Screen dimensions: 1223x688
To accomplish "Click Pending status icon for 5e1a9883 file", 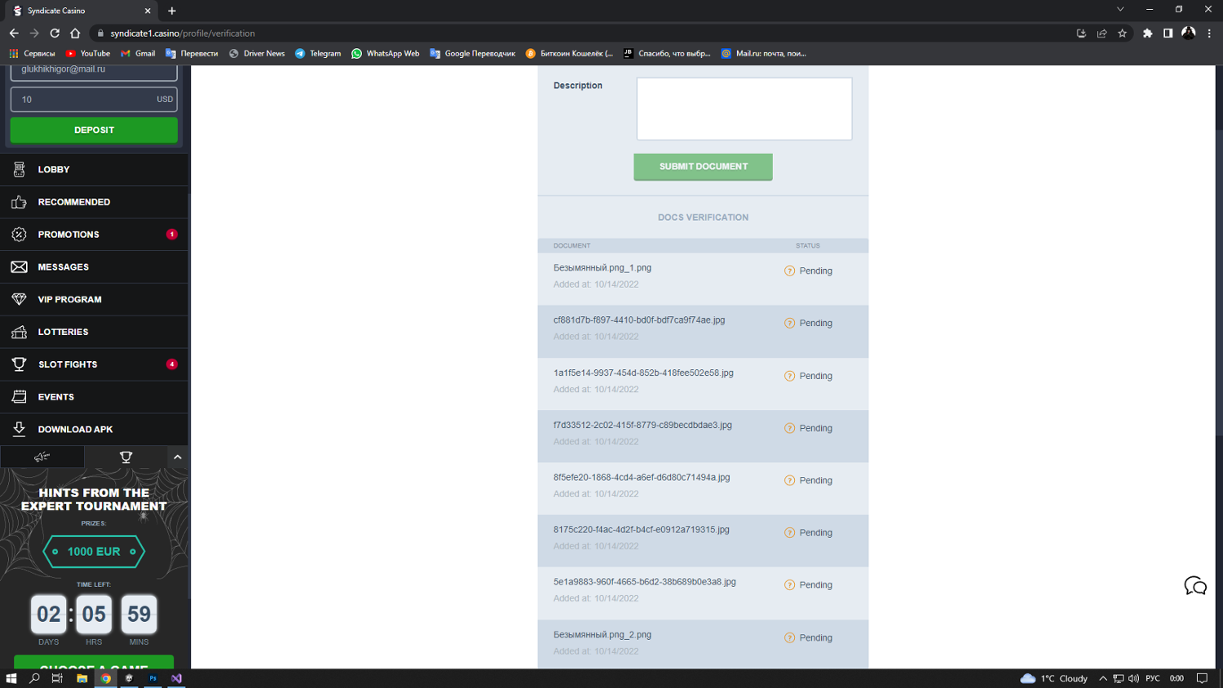I will 789,585.
